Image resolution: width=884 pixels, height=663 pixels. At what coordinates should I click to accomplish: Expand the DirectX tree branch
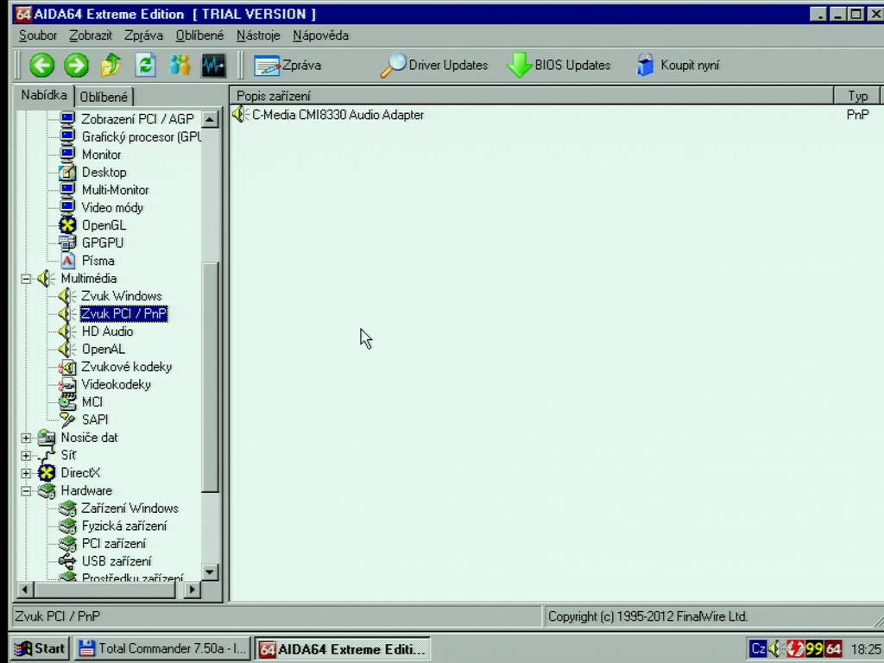tap(26, 473)
